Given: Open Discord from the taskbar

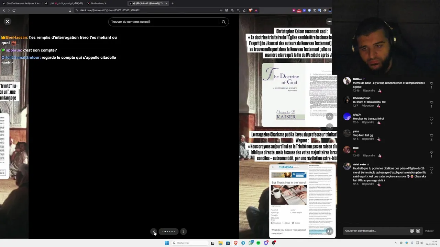Looking at the screenshot, I should [266, 243].
